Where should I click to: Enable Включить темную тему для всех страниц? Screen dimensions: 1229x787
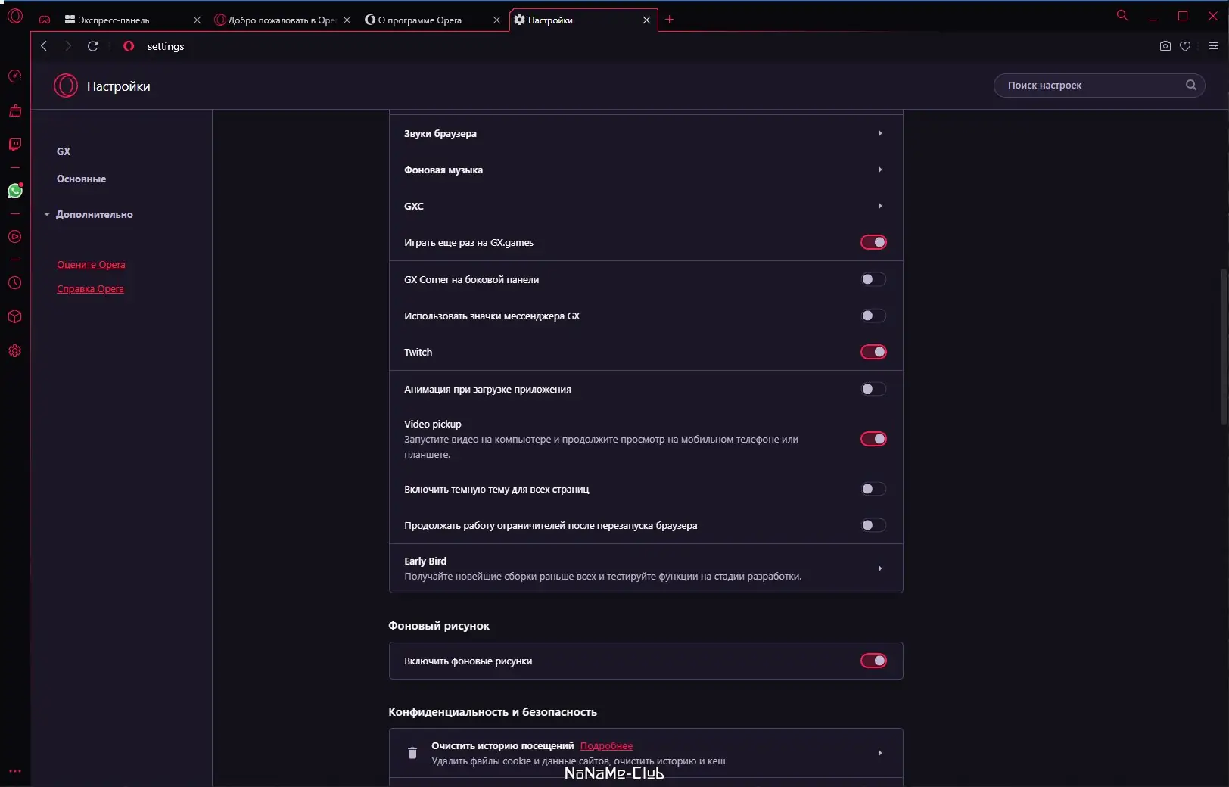pyautogui.click(x=873, y=489)
